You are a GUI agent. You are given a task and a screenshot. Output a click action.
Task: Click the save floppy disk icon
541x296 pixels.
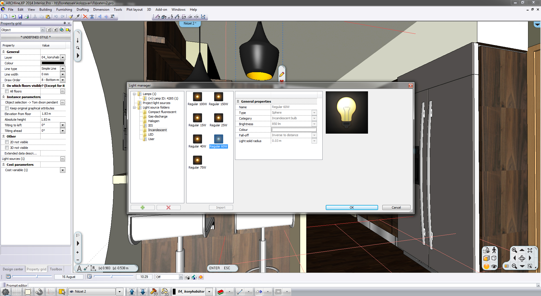click(x=20, y=17)
